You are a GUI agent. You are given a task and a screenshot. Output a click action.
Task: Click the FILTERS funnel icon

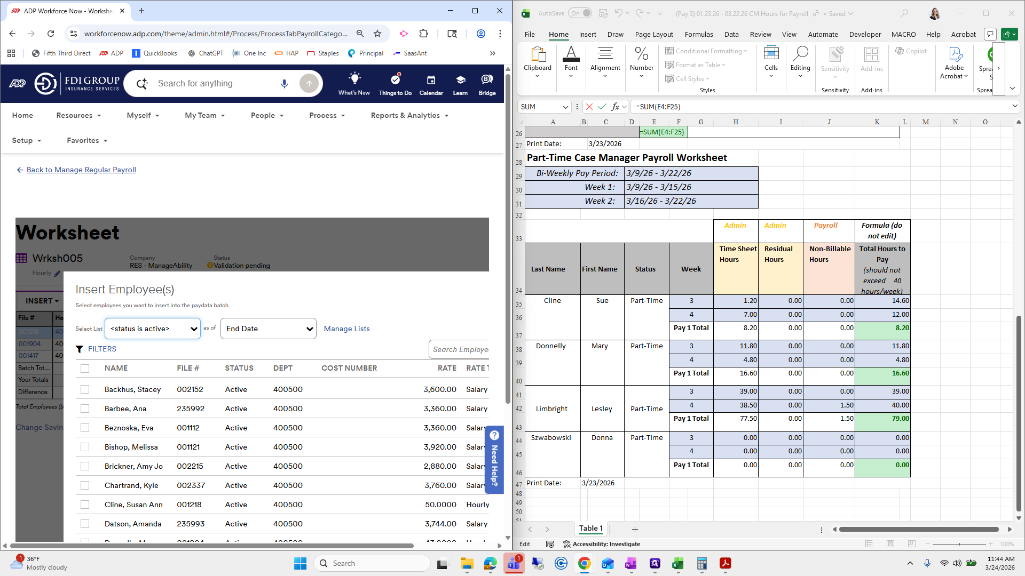tap(80, 349)
